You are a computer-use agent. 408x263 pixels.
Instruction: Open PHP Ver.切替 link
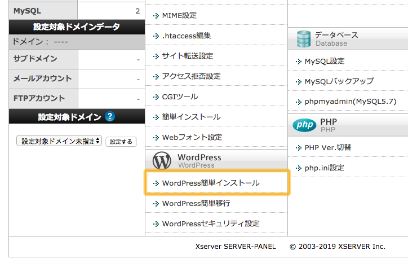[328, 148]
